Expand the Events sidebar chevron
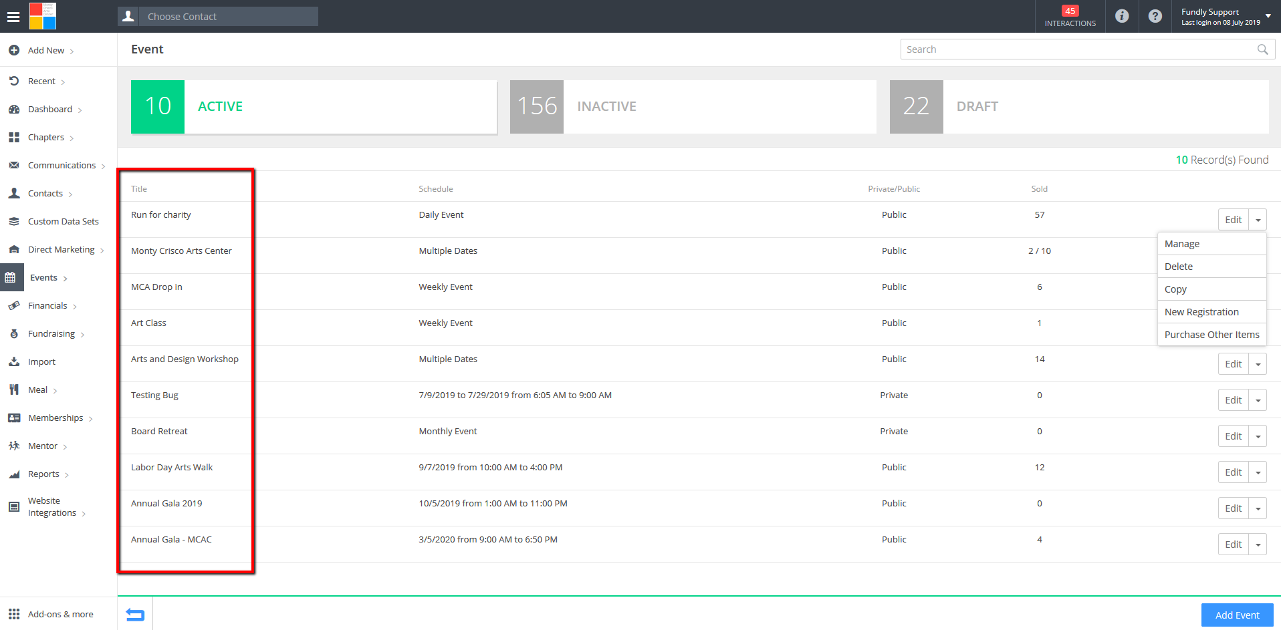The width and height of the screenshot is (1281, 630). coord(65,279)
